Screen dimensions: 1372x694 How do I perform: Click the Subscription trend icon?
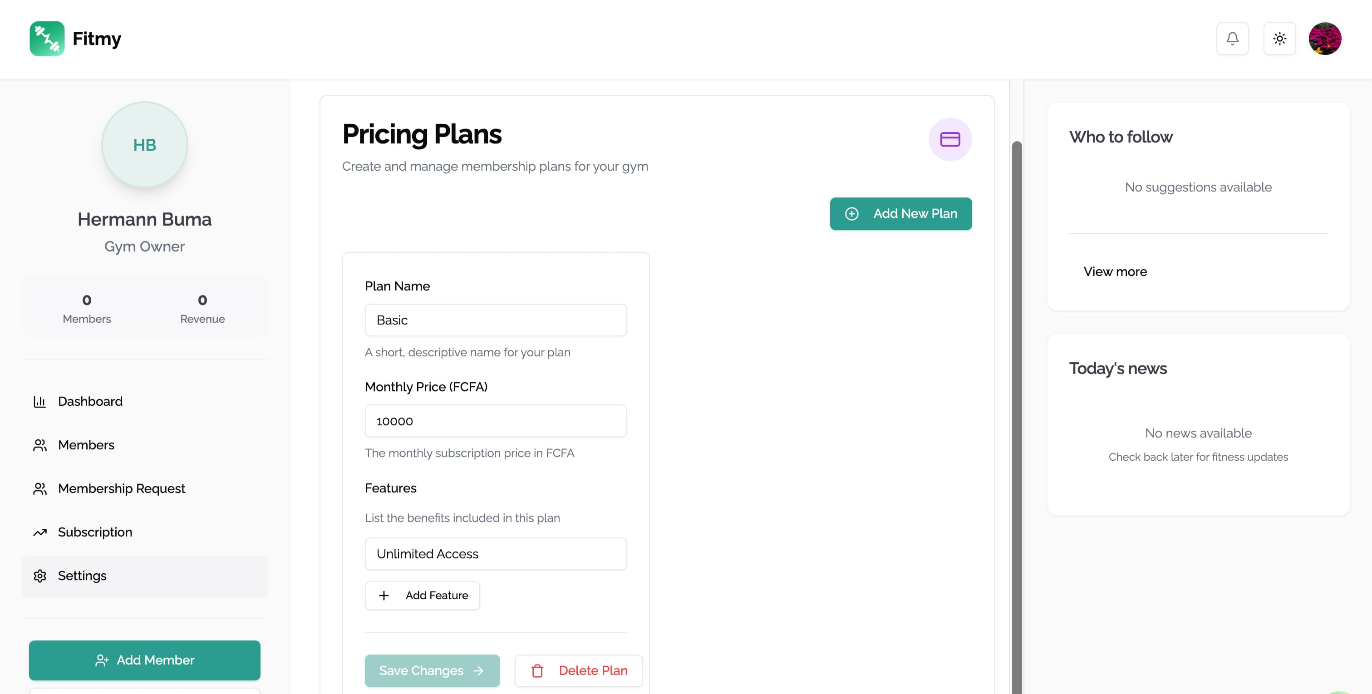tap(40, 532)
